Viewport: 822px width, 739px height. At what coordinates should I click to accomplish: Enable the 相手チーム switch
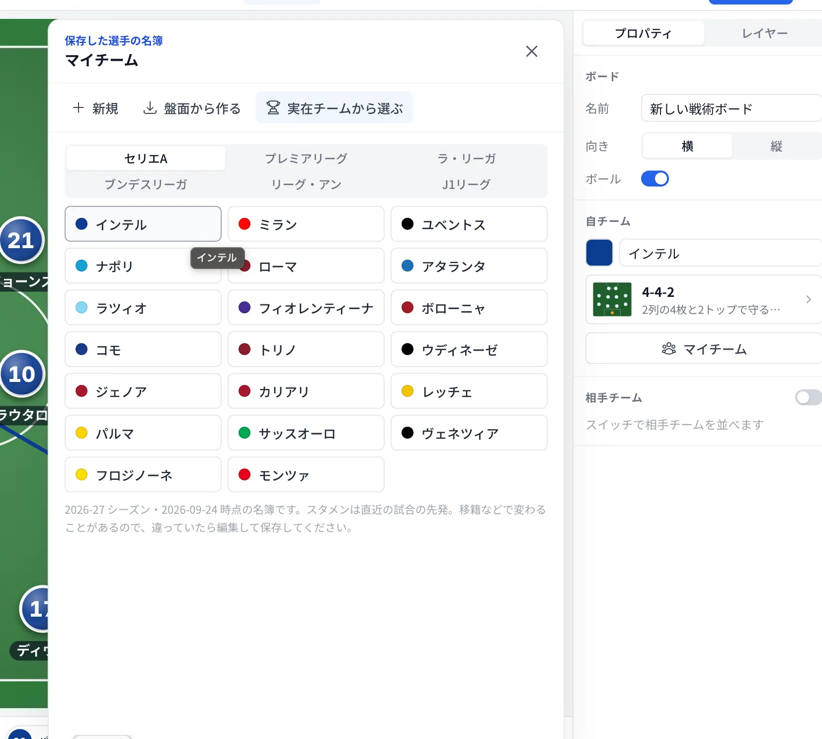click(808, 397)
